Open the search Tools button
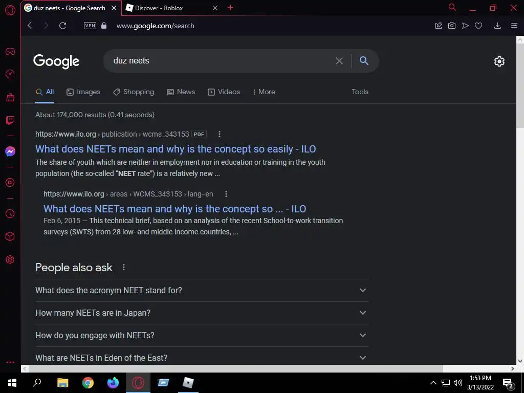524x393 pixels. pos(360,92)
